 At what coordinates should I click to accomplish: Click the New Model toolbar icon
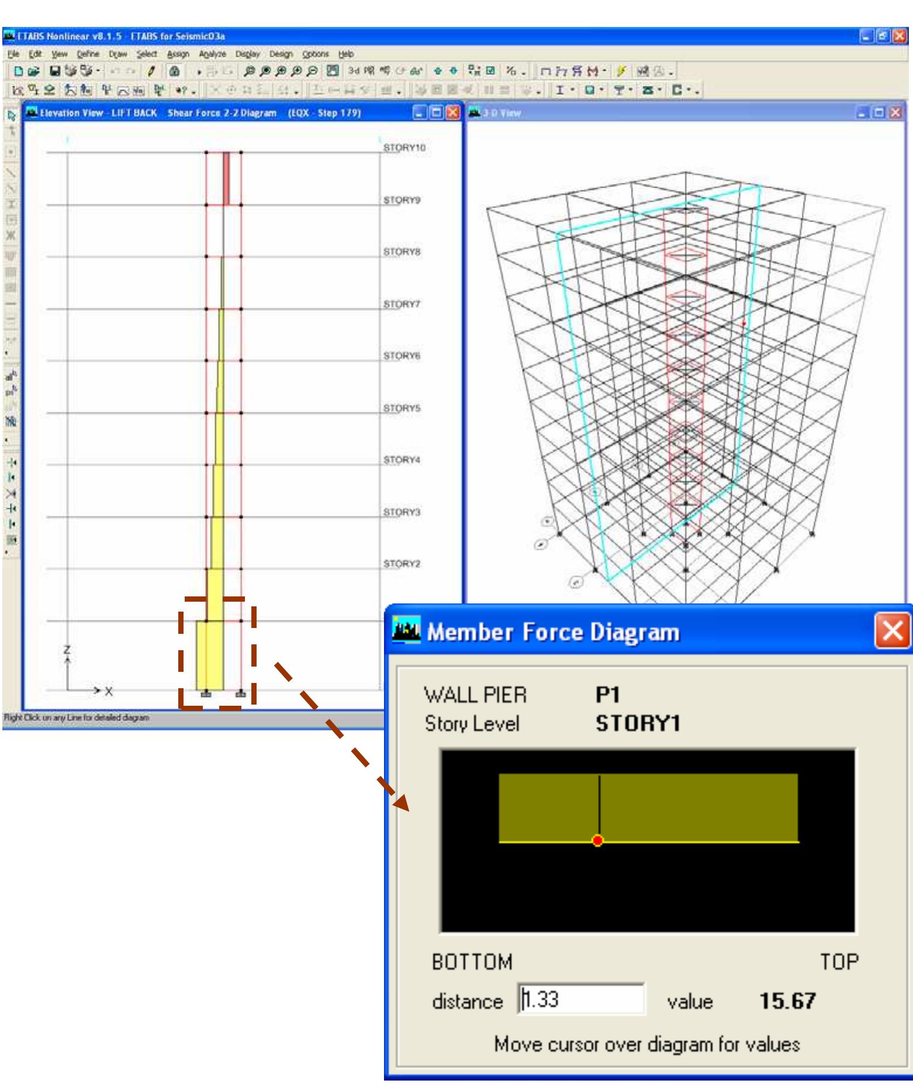(x=19, y=71)
